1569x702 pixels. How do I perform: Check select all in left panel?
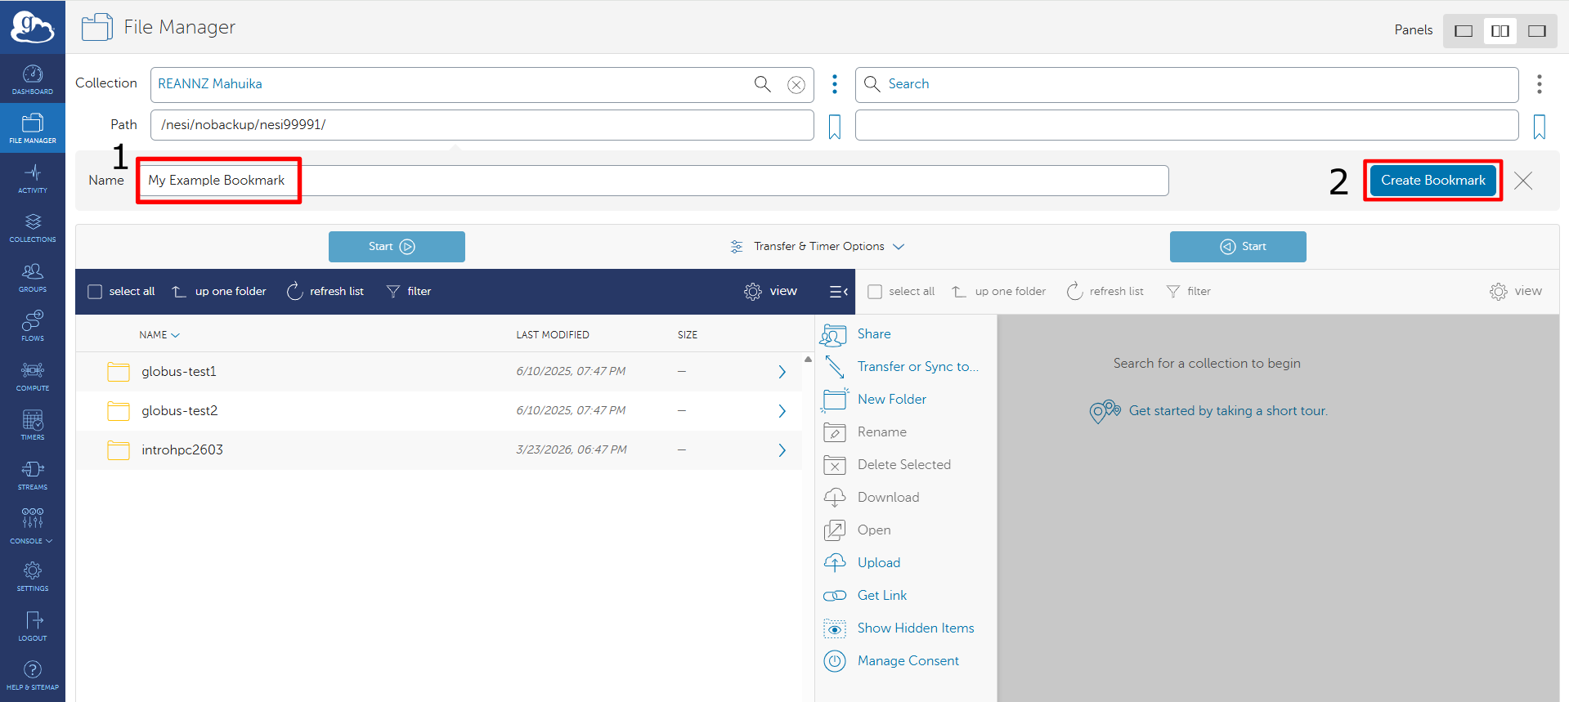(95, 292)
